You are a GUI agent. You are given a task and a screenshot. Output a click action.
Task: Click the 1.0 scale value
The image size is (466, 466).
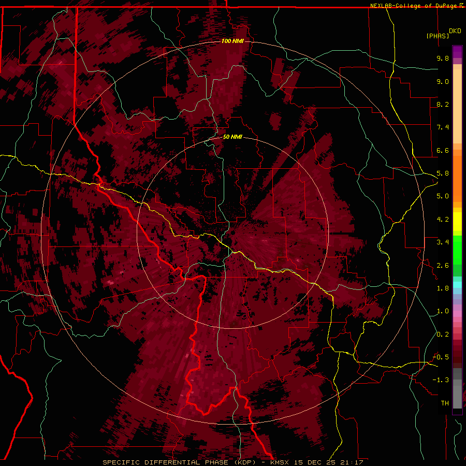pyautogui.click(x=443, y=311)
